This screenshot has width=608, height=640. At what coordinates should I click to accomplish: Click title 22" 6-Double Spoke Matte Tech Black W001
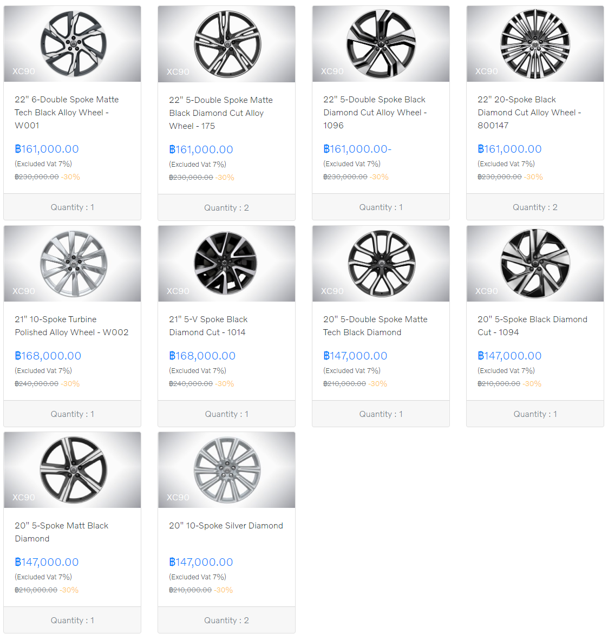click(67, 112)
